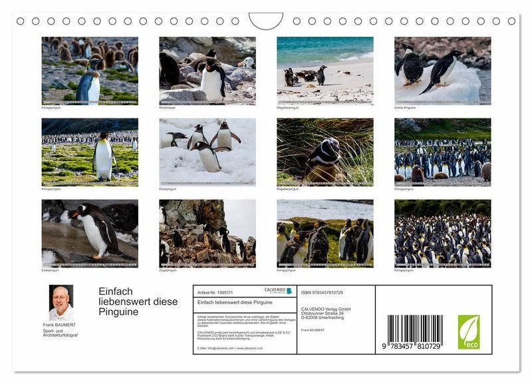Click the 'Rockhopper' caption
This screenshot has height=384, width=532.
tap(168, 108)
